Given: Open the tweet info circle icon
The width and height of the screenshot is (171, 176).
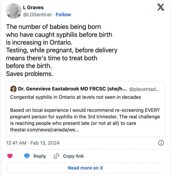Looking at the screenshot, I should click(161, 143).
